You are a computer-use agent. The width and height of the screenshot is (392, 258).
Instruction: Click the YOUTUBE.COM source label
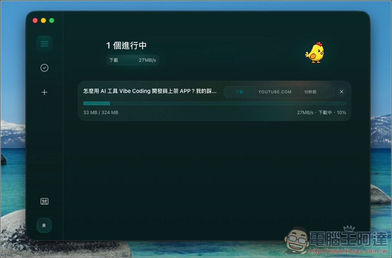tap(275, 92)
